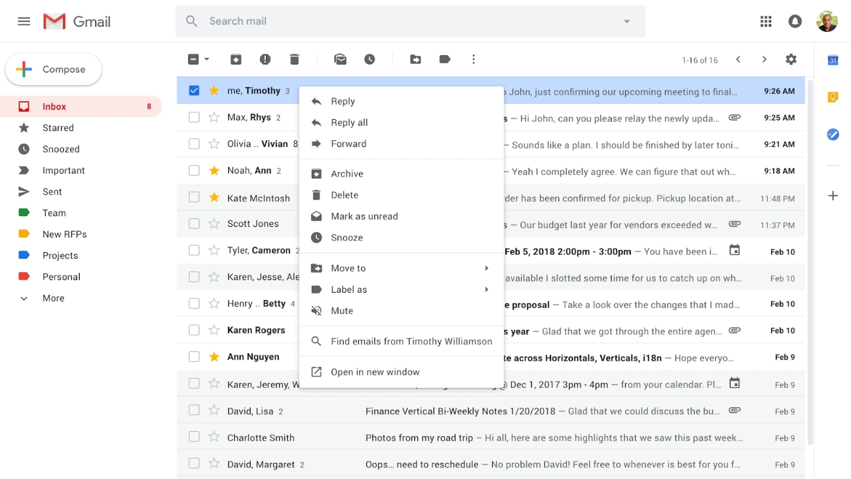Click the trash Delete toolbar icon
Screen dimensions: 851x479
click(295, 60)
